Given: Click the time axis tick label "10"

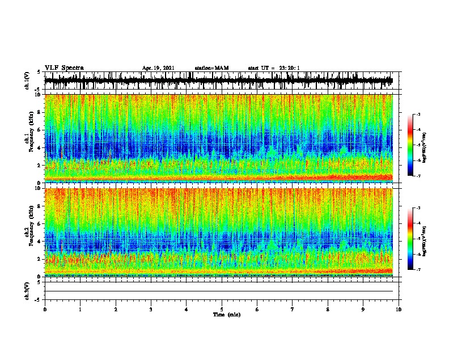Looking at the screenshot, I should (x=399, y=310).
